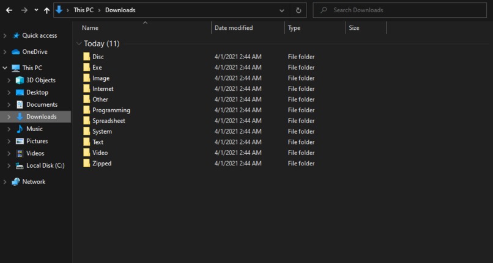
Task: Open recent locations dropdown arrow
Action: click(36, 10)
